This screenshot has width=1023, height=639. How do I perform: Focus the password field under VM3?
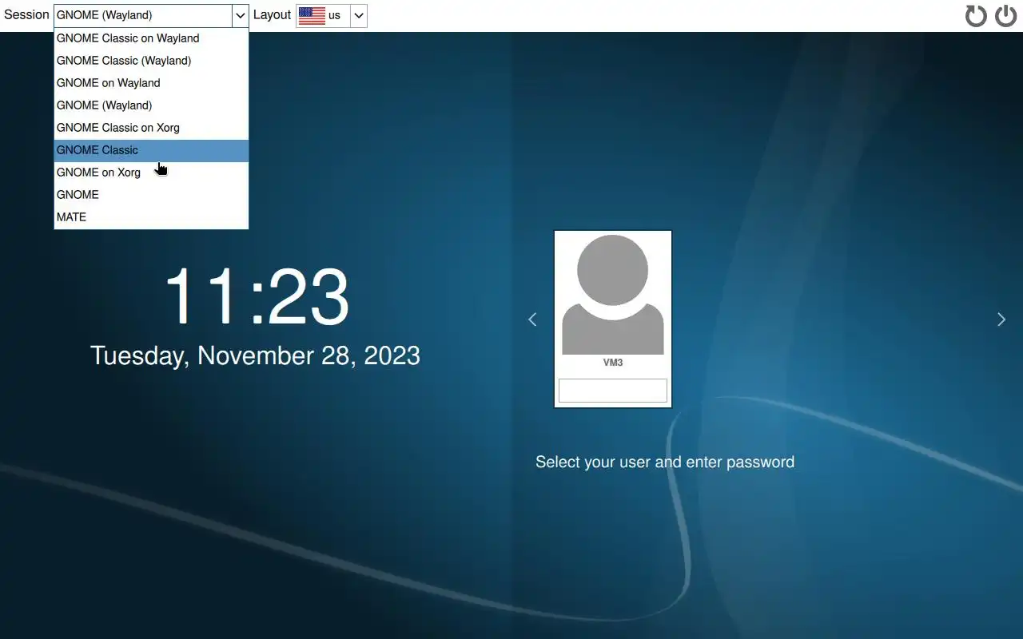tap(613, 391)
